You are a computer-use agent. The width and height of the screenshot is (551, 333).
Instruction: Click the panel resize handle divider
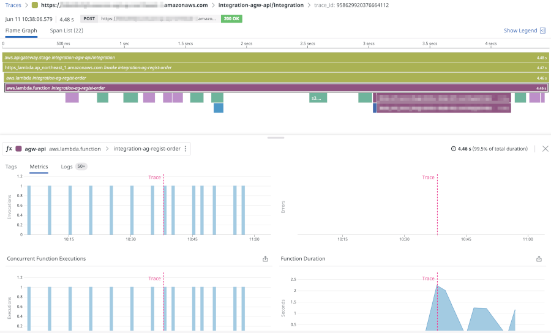point(275,138)
